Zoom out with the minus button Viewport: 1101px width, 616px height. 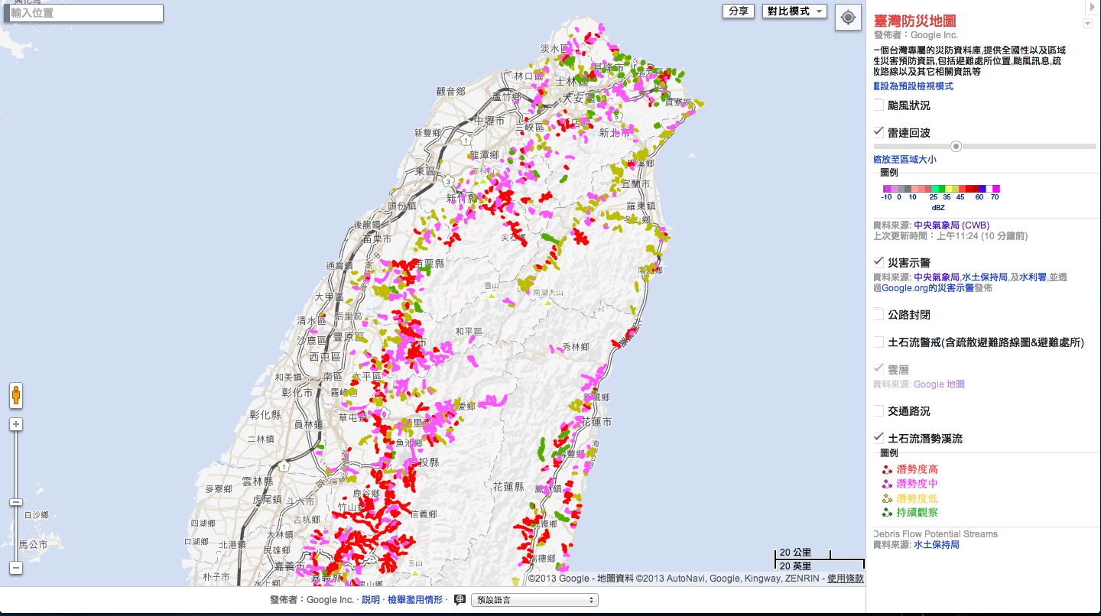point(16,568)
